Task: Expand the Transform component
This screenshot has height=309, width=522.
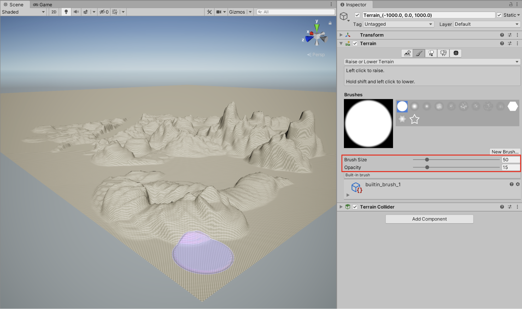Action: point(341,35)
